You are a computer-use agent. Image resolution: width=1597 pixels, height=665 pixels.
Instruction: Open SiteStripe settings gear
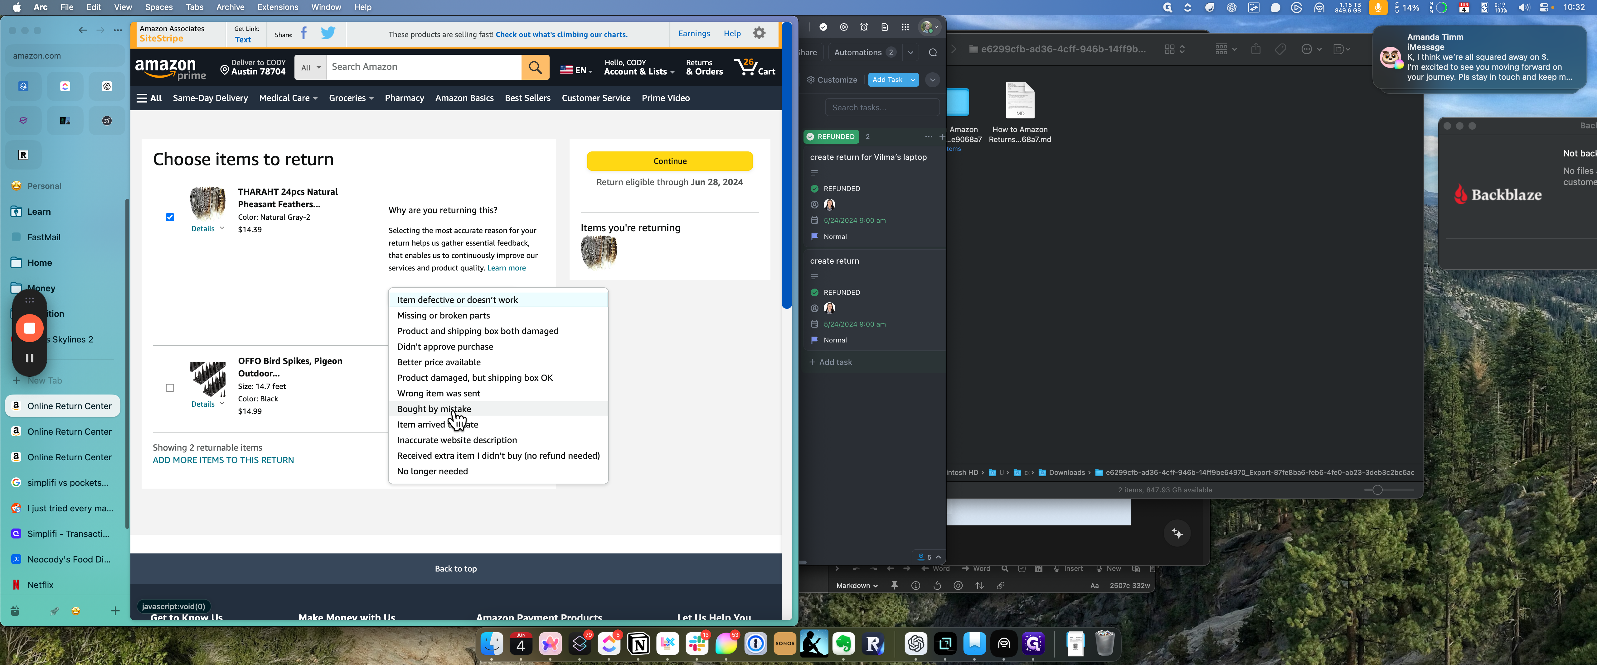click(x=759, y=33)
